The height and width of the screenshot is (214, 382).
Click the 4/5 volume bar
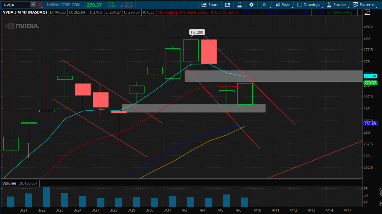[x=226, y=201]
